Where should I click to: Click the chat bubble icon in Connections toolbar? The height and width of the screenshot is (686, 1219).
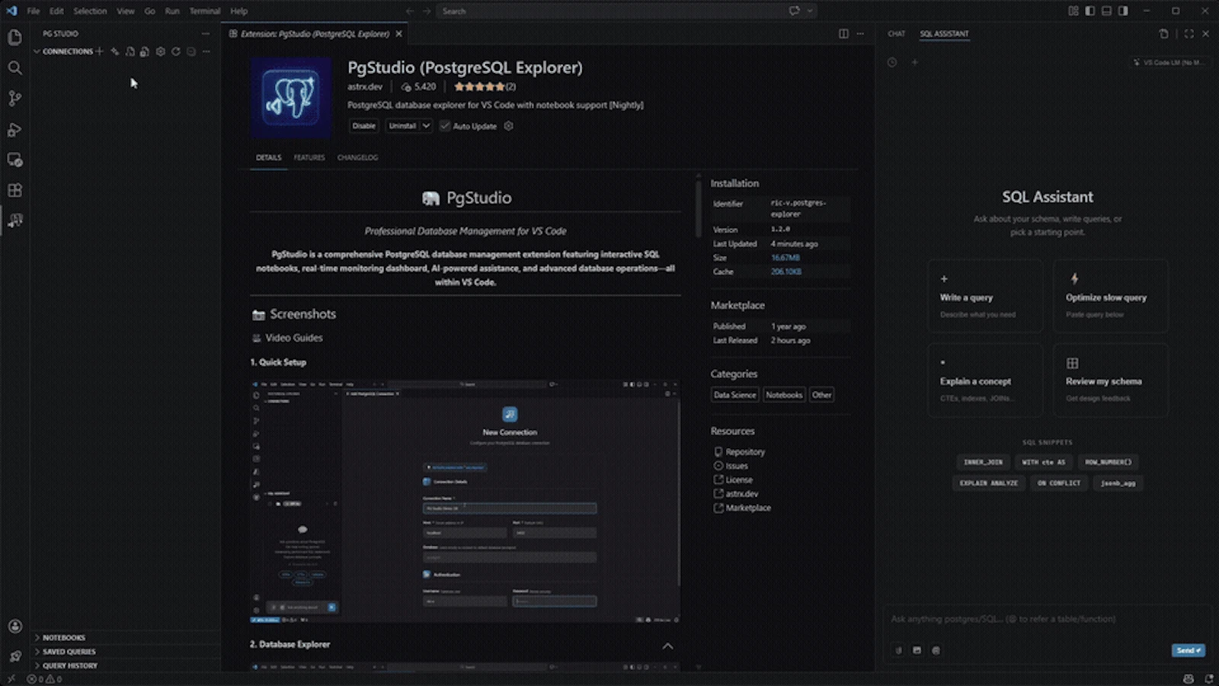[191, 51]
